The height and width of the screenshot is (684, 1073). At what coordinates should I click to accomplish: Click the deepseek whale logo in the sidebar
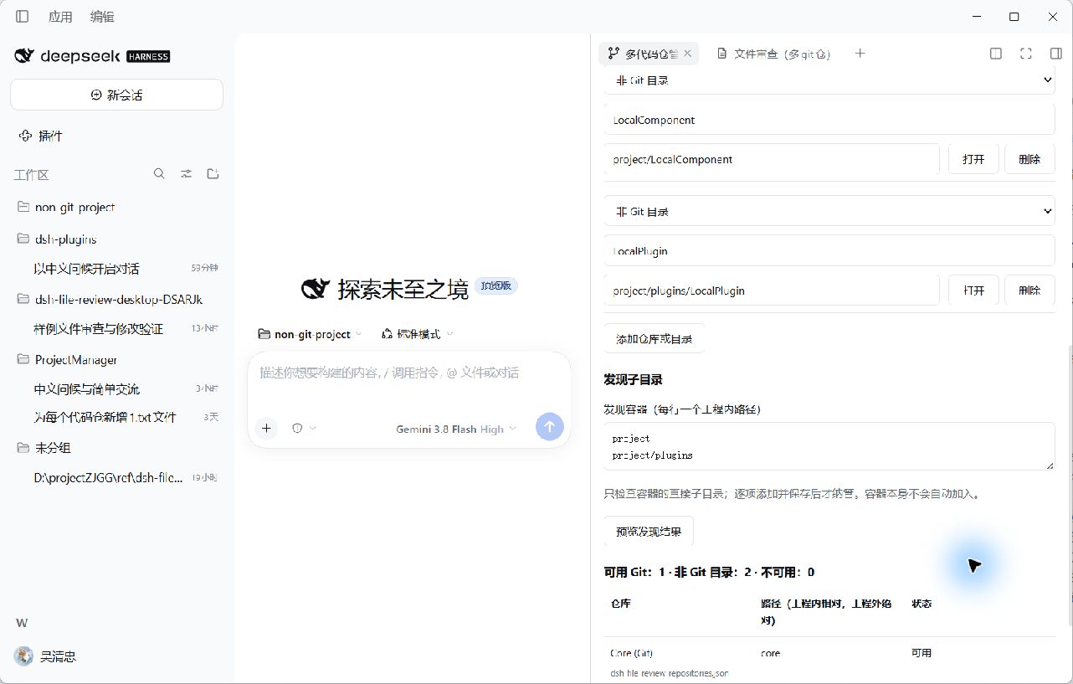pyautogui.click(x=25, y=56)
